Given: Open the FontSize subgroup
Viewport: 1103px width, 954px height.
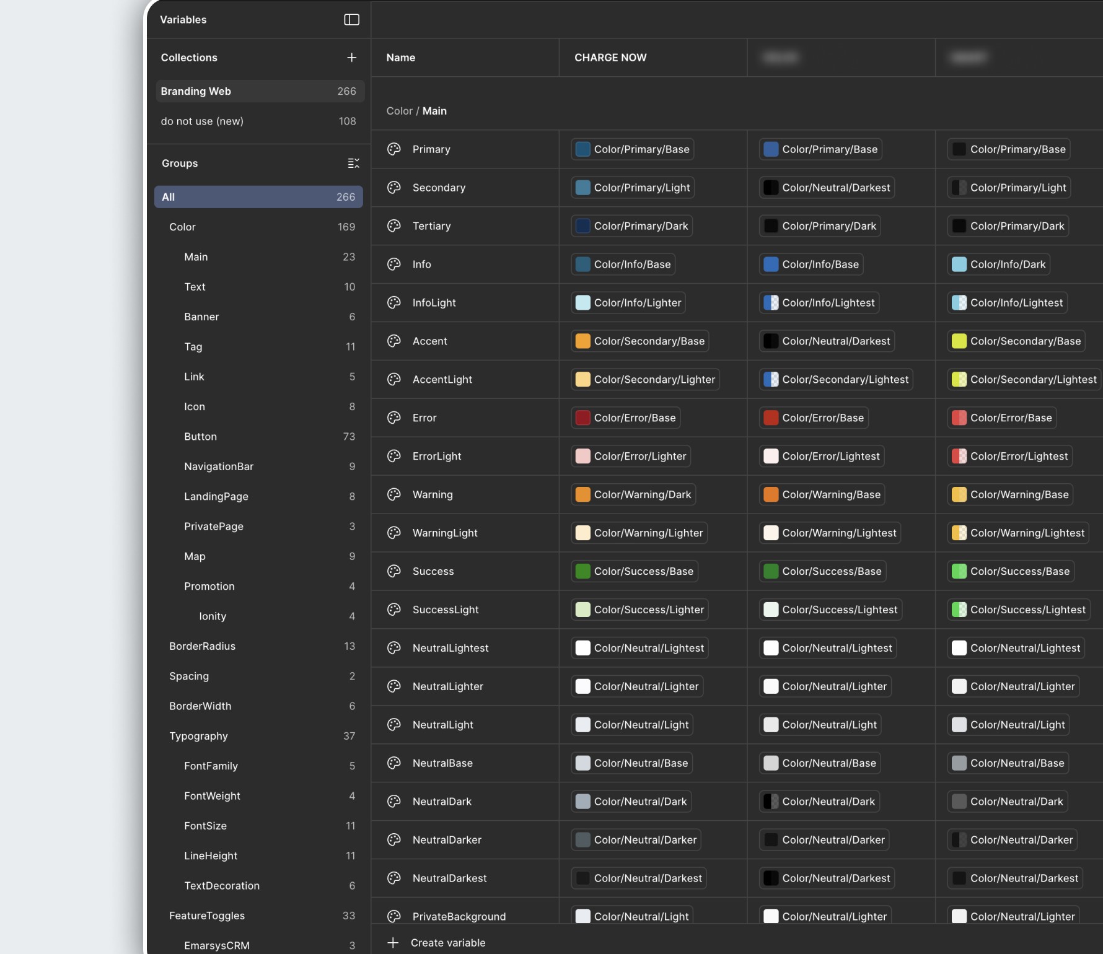Looking at the screenshot, I should point(258,826).
